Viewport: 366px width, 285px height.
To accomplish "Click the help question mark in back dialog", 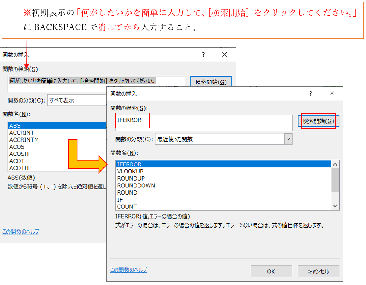I will pyautogui.click(x=204, y=54).
